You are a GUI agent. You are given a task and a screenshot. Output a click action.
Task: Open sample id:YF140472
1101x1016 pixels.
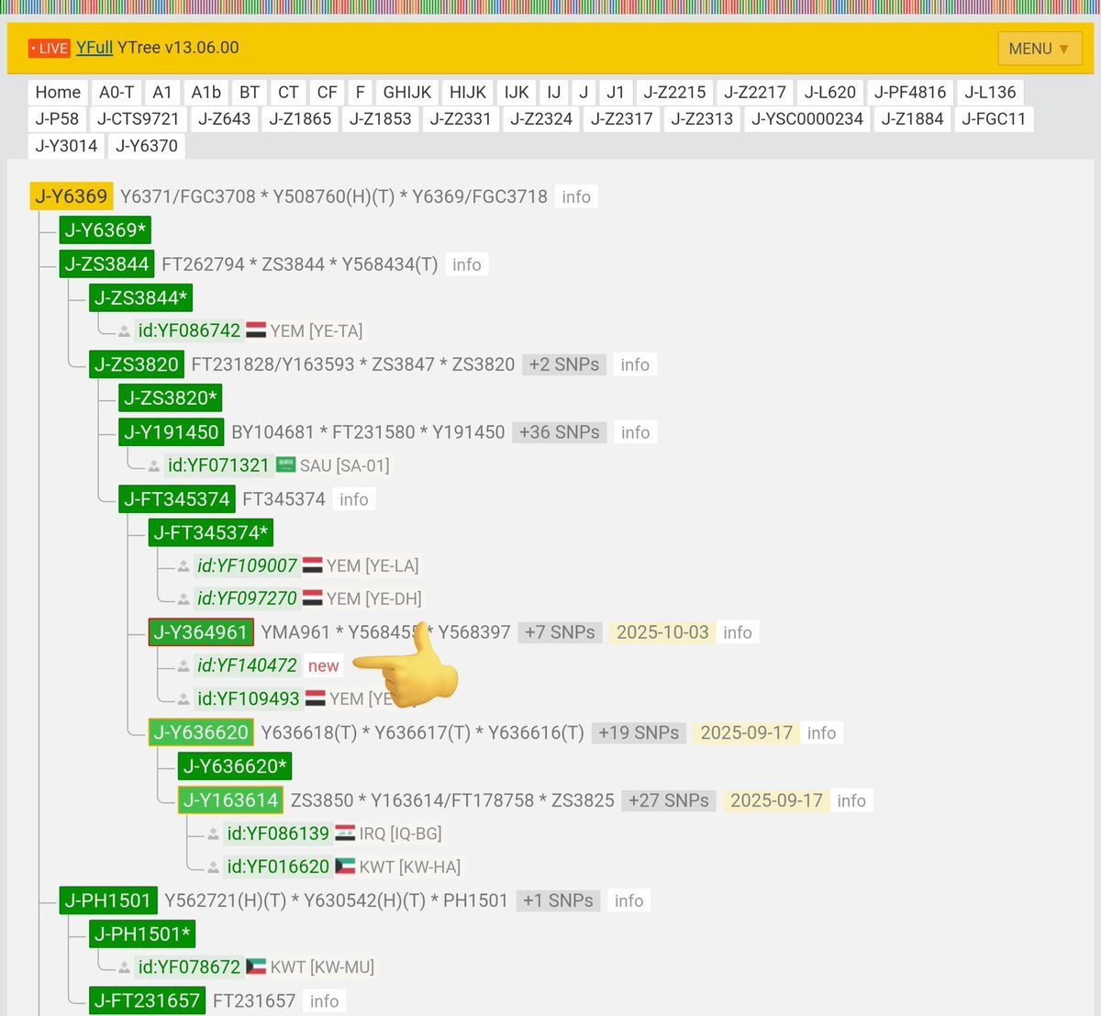pos(248,665)
